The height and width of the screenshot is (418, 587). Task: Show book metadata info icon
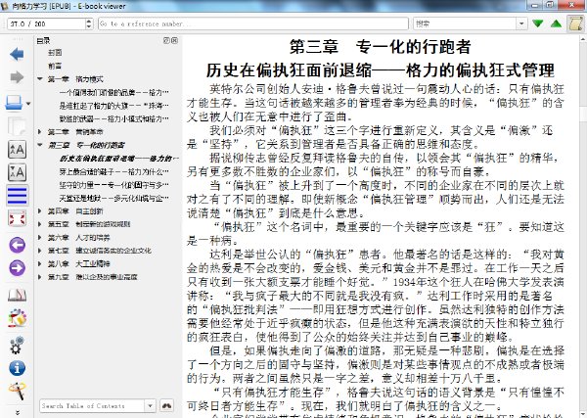click(17, 368)
